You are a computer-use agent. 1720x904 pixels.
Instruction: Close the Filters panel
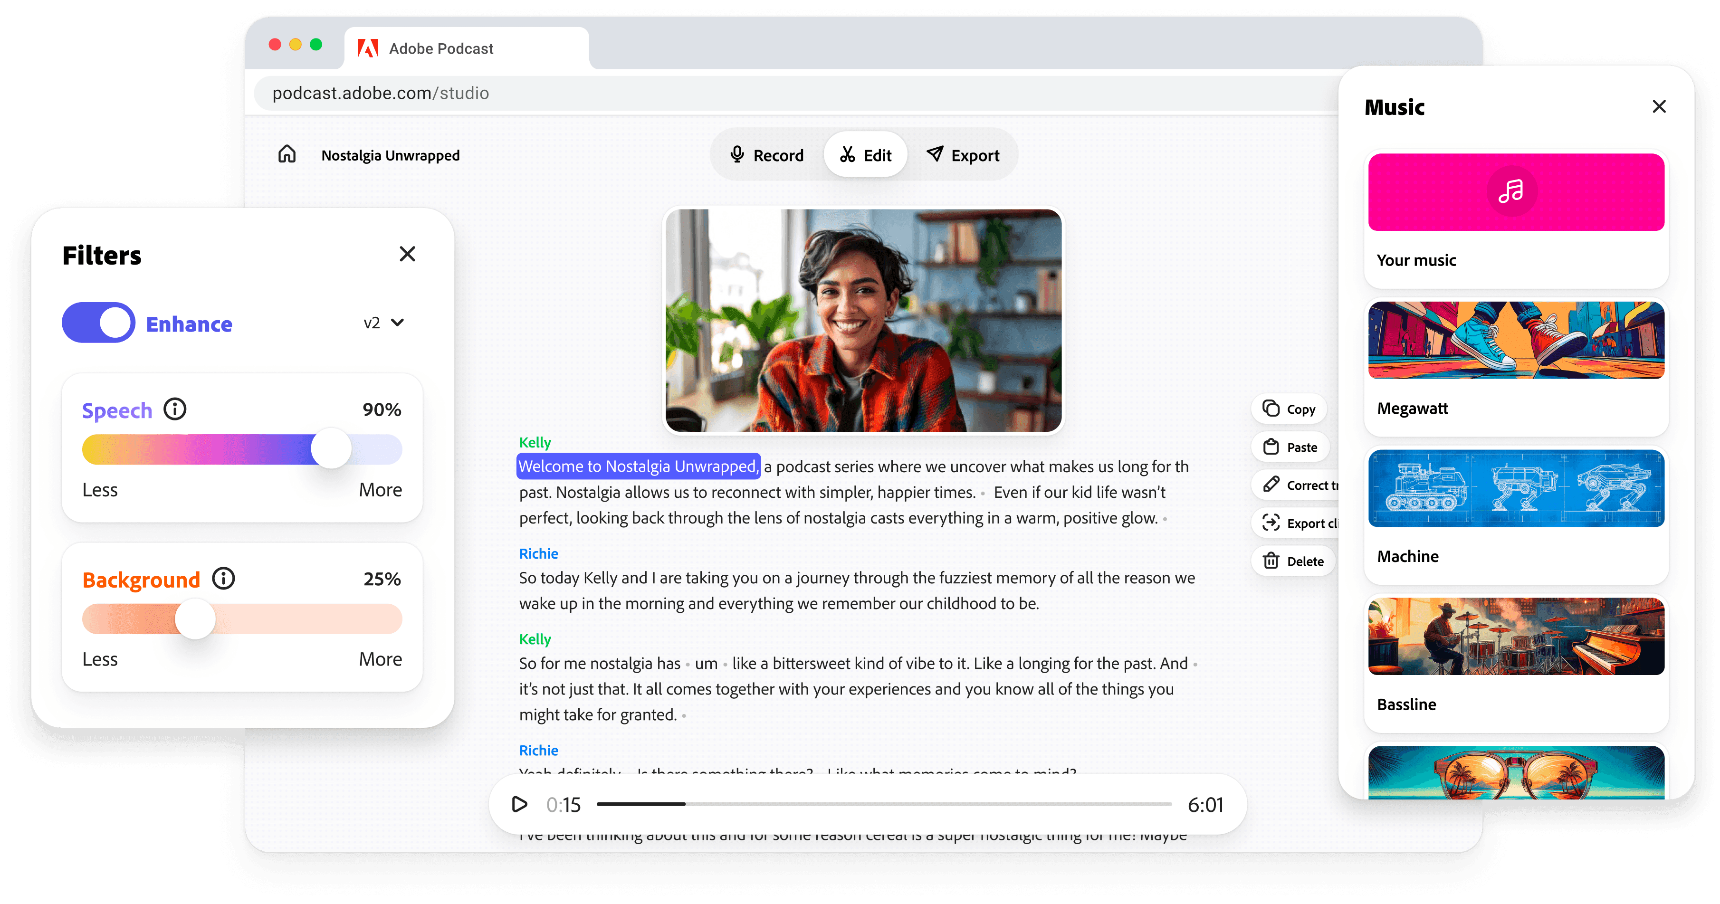pos(407,254)
